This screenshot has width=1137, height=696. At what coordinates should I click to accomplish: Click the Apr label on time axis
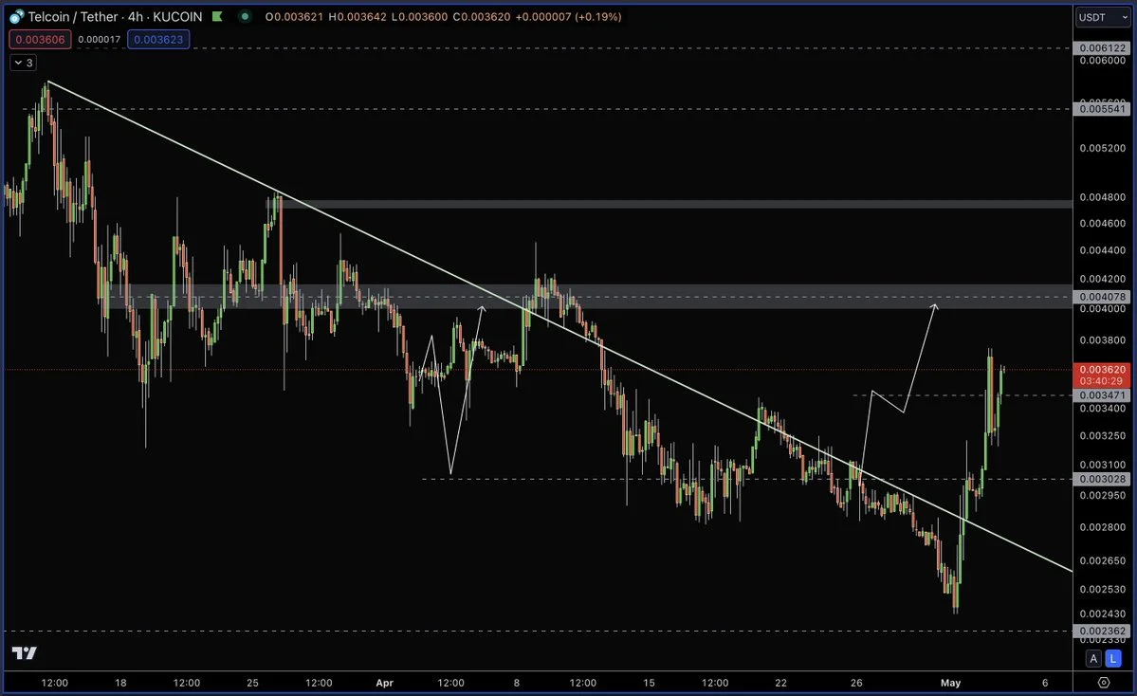click(x=384, y=682)
